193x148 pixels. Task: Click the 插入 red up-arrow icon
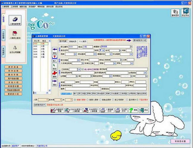[55, 59]
